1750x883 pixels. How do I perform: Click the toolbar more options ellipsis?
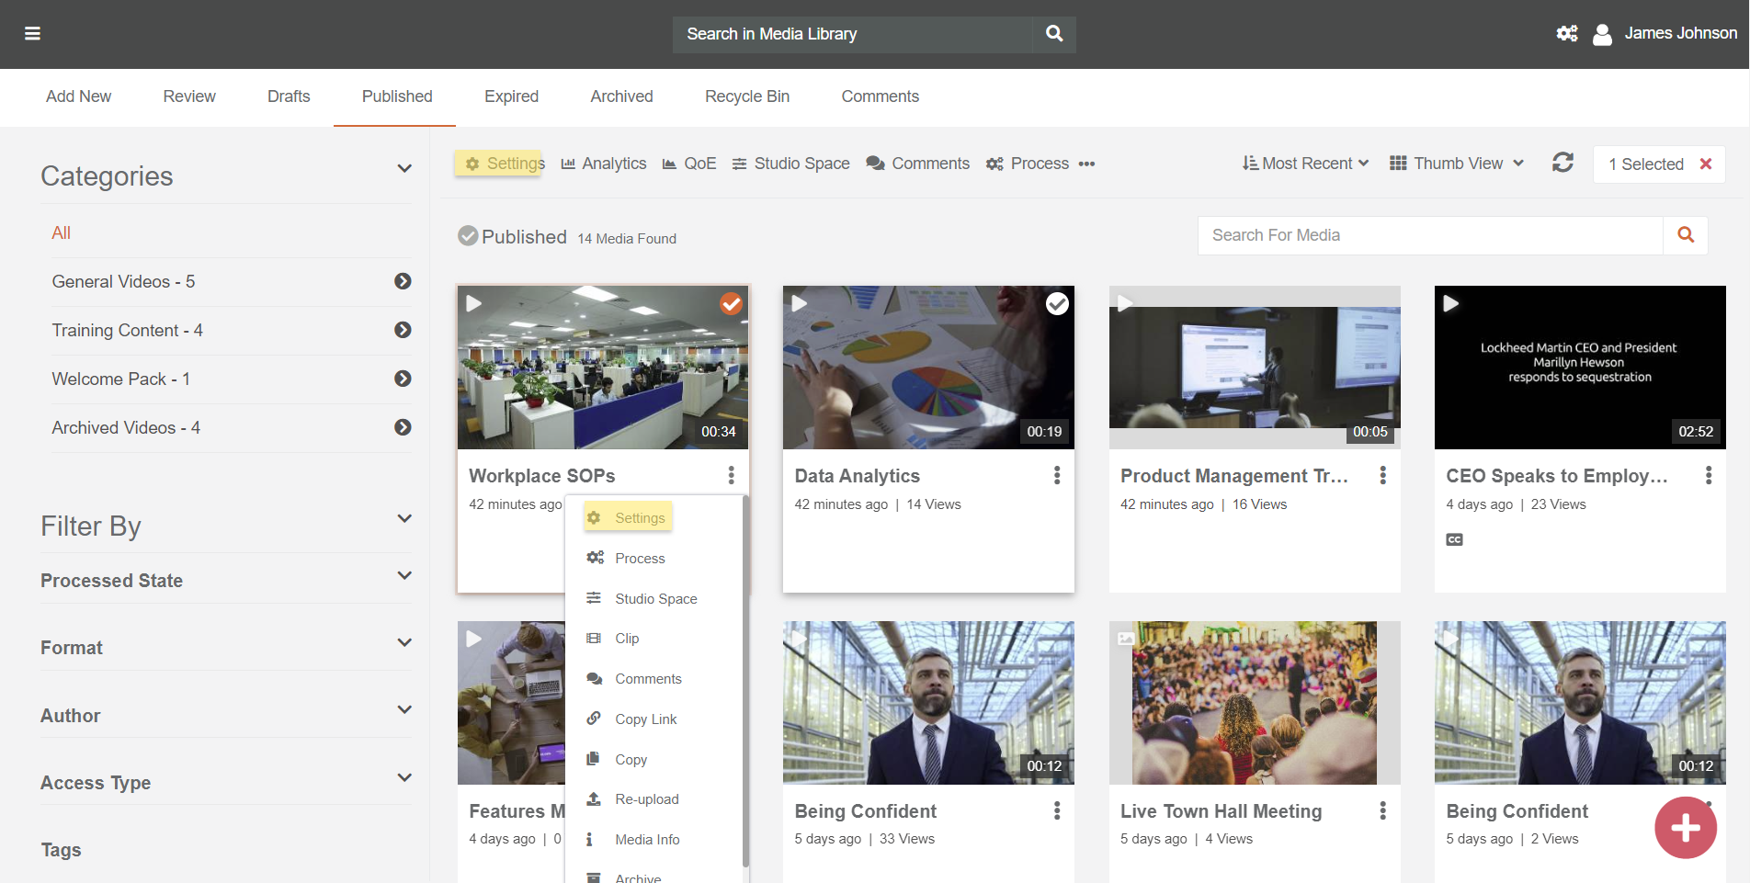(x=1086, y=164)
